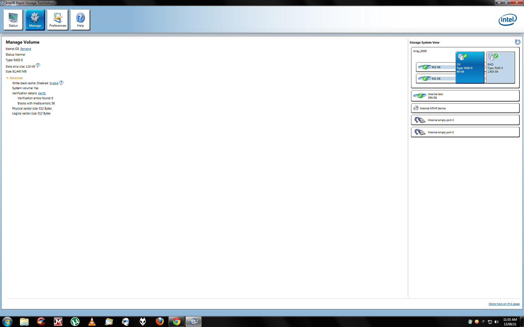Click Verification errors found: 0 text

(x=35, y=98)
